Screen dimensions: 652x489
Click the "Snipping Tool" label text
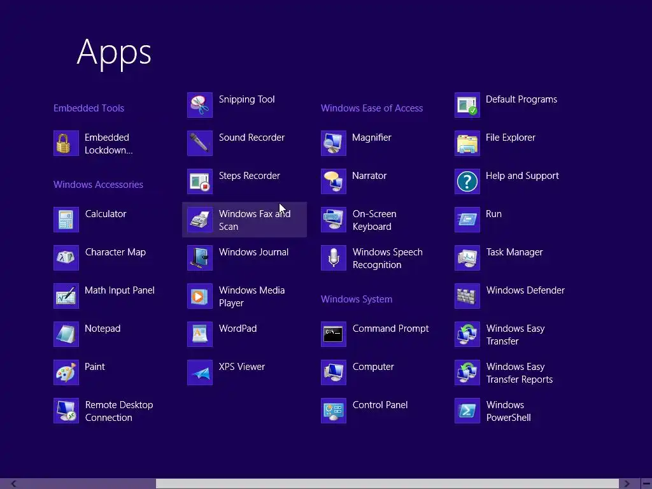(246, 99)
